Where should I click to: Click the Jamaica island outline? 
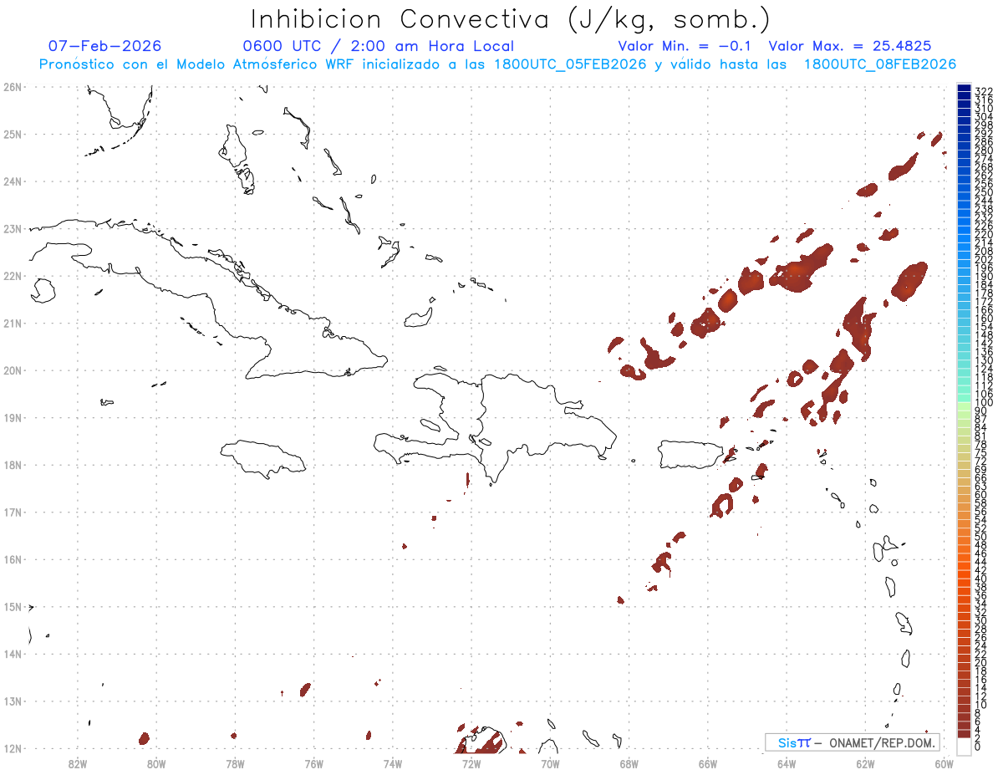[263, 459]
